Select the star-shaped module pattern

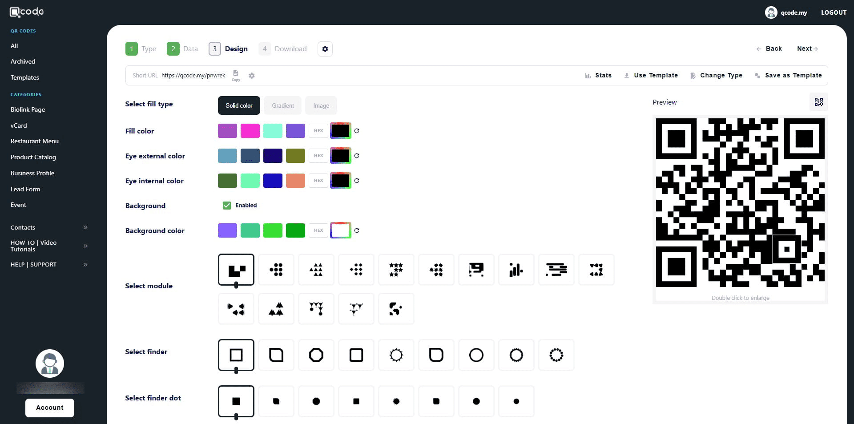coord(396,270)
